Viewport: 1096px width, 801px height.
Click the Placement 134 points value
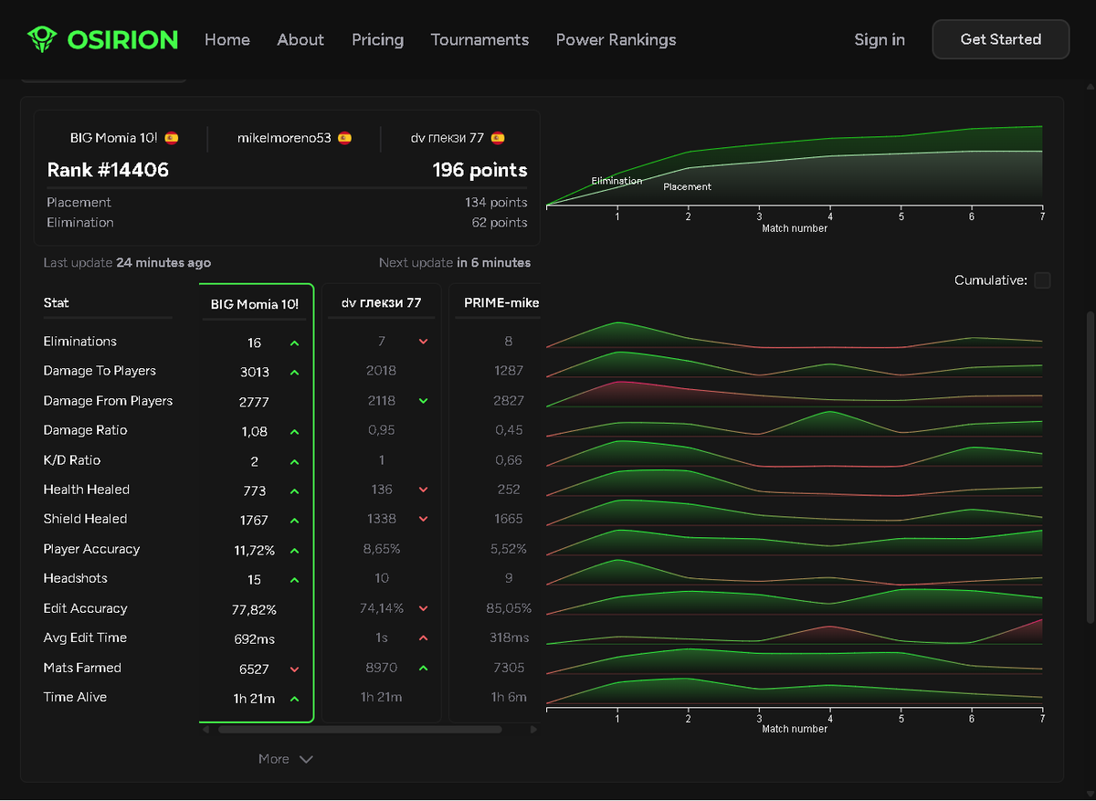point(496,202)
